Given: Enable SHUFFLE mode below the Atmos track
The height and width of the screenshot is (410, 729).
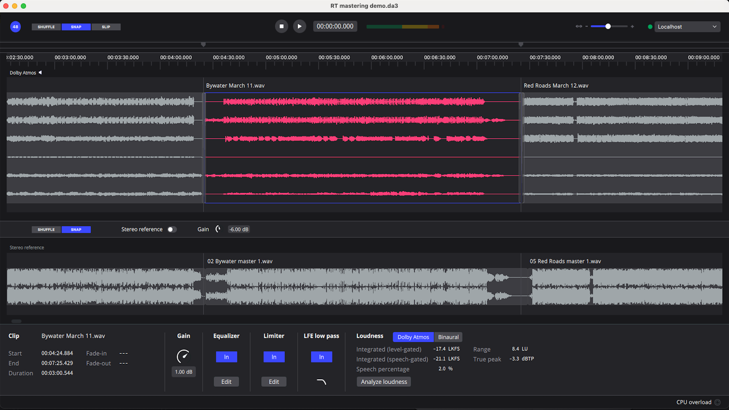Looking at the screenshot, I should (46, 229).
